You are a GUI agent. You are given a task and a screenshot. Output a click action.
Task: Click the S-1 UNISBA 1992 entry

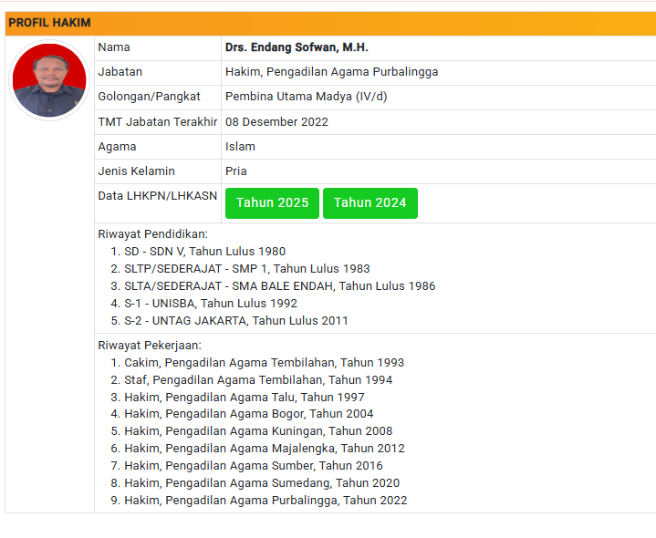pos(211,303)
